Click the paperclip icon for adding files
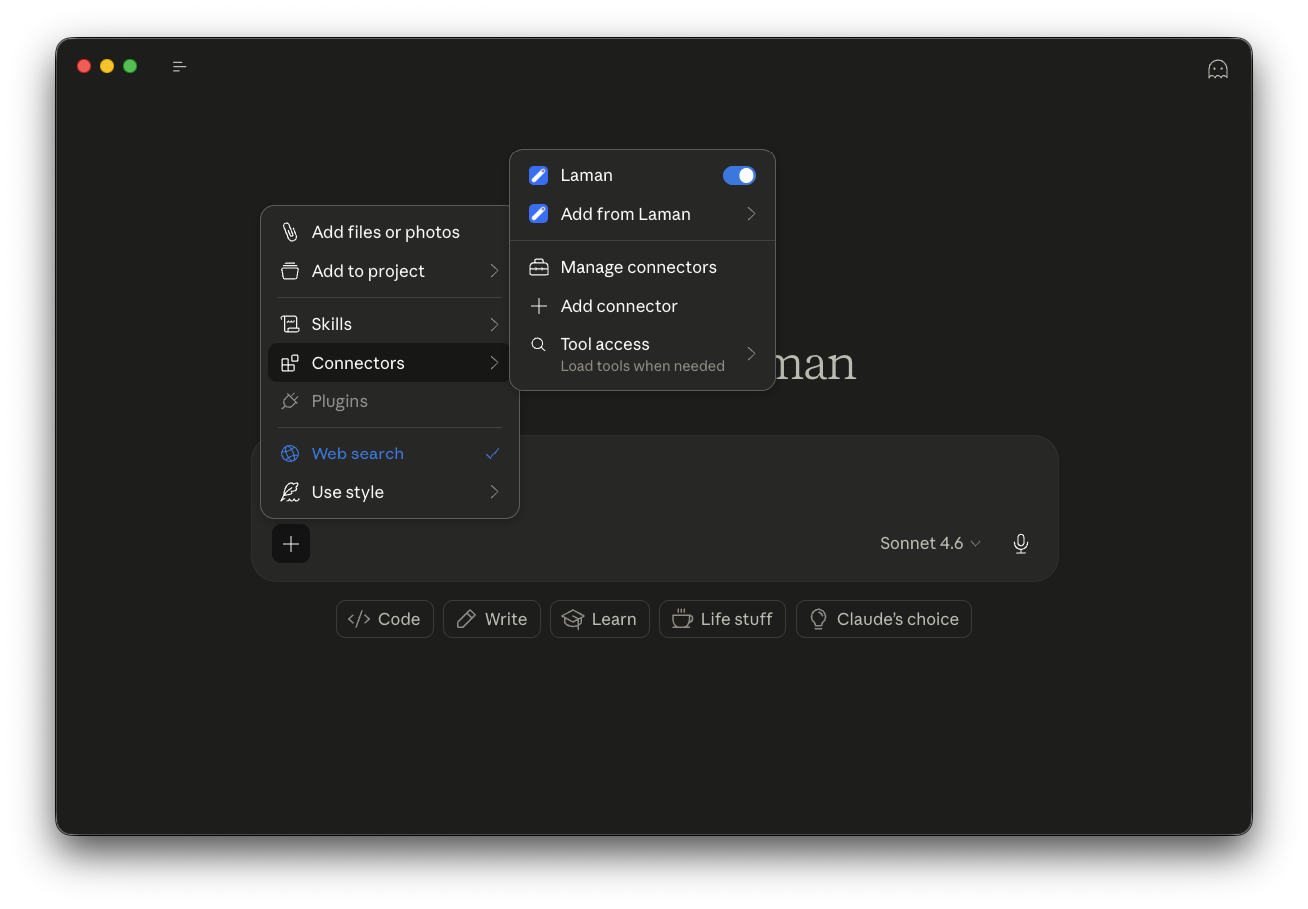1308x909 pixels. tap(290, 232)
